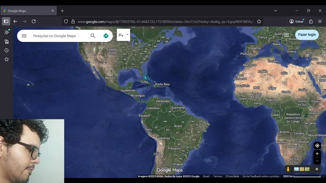
Task: Click the 'Portugal' map label
Action: pyautogui.click(x=246, y=54)
